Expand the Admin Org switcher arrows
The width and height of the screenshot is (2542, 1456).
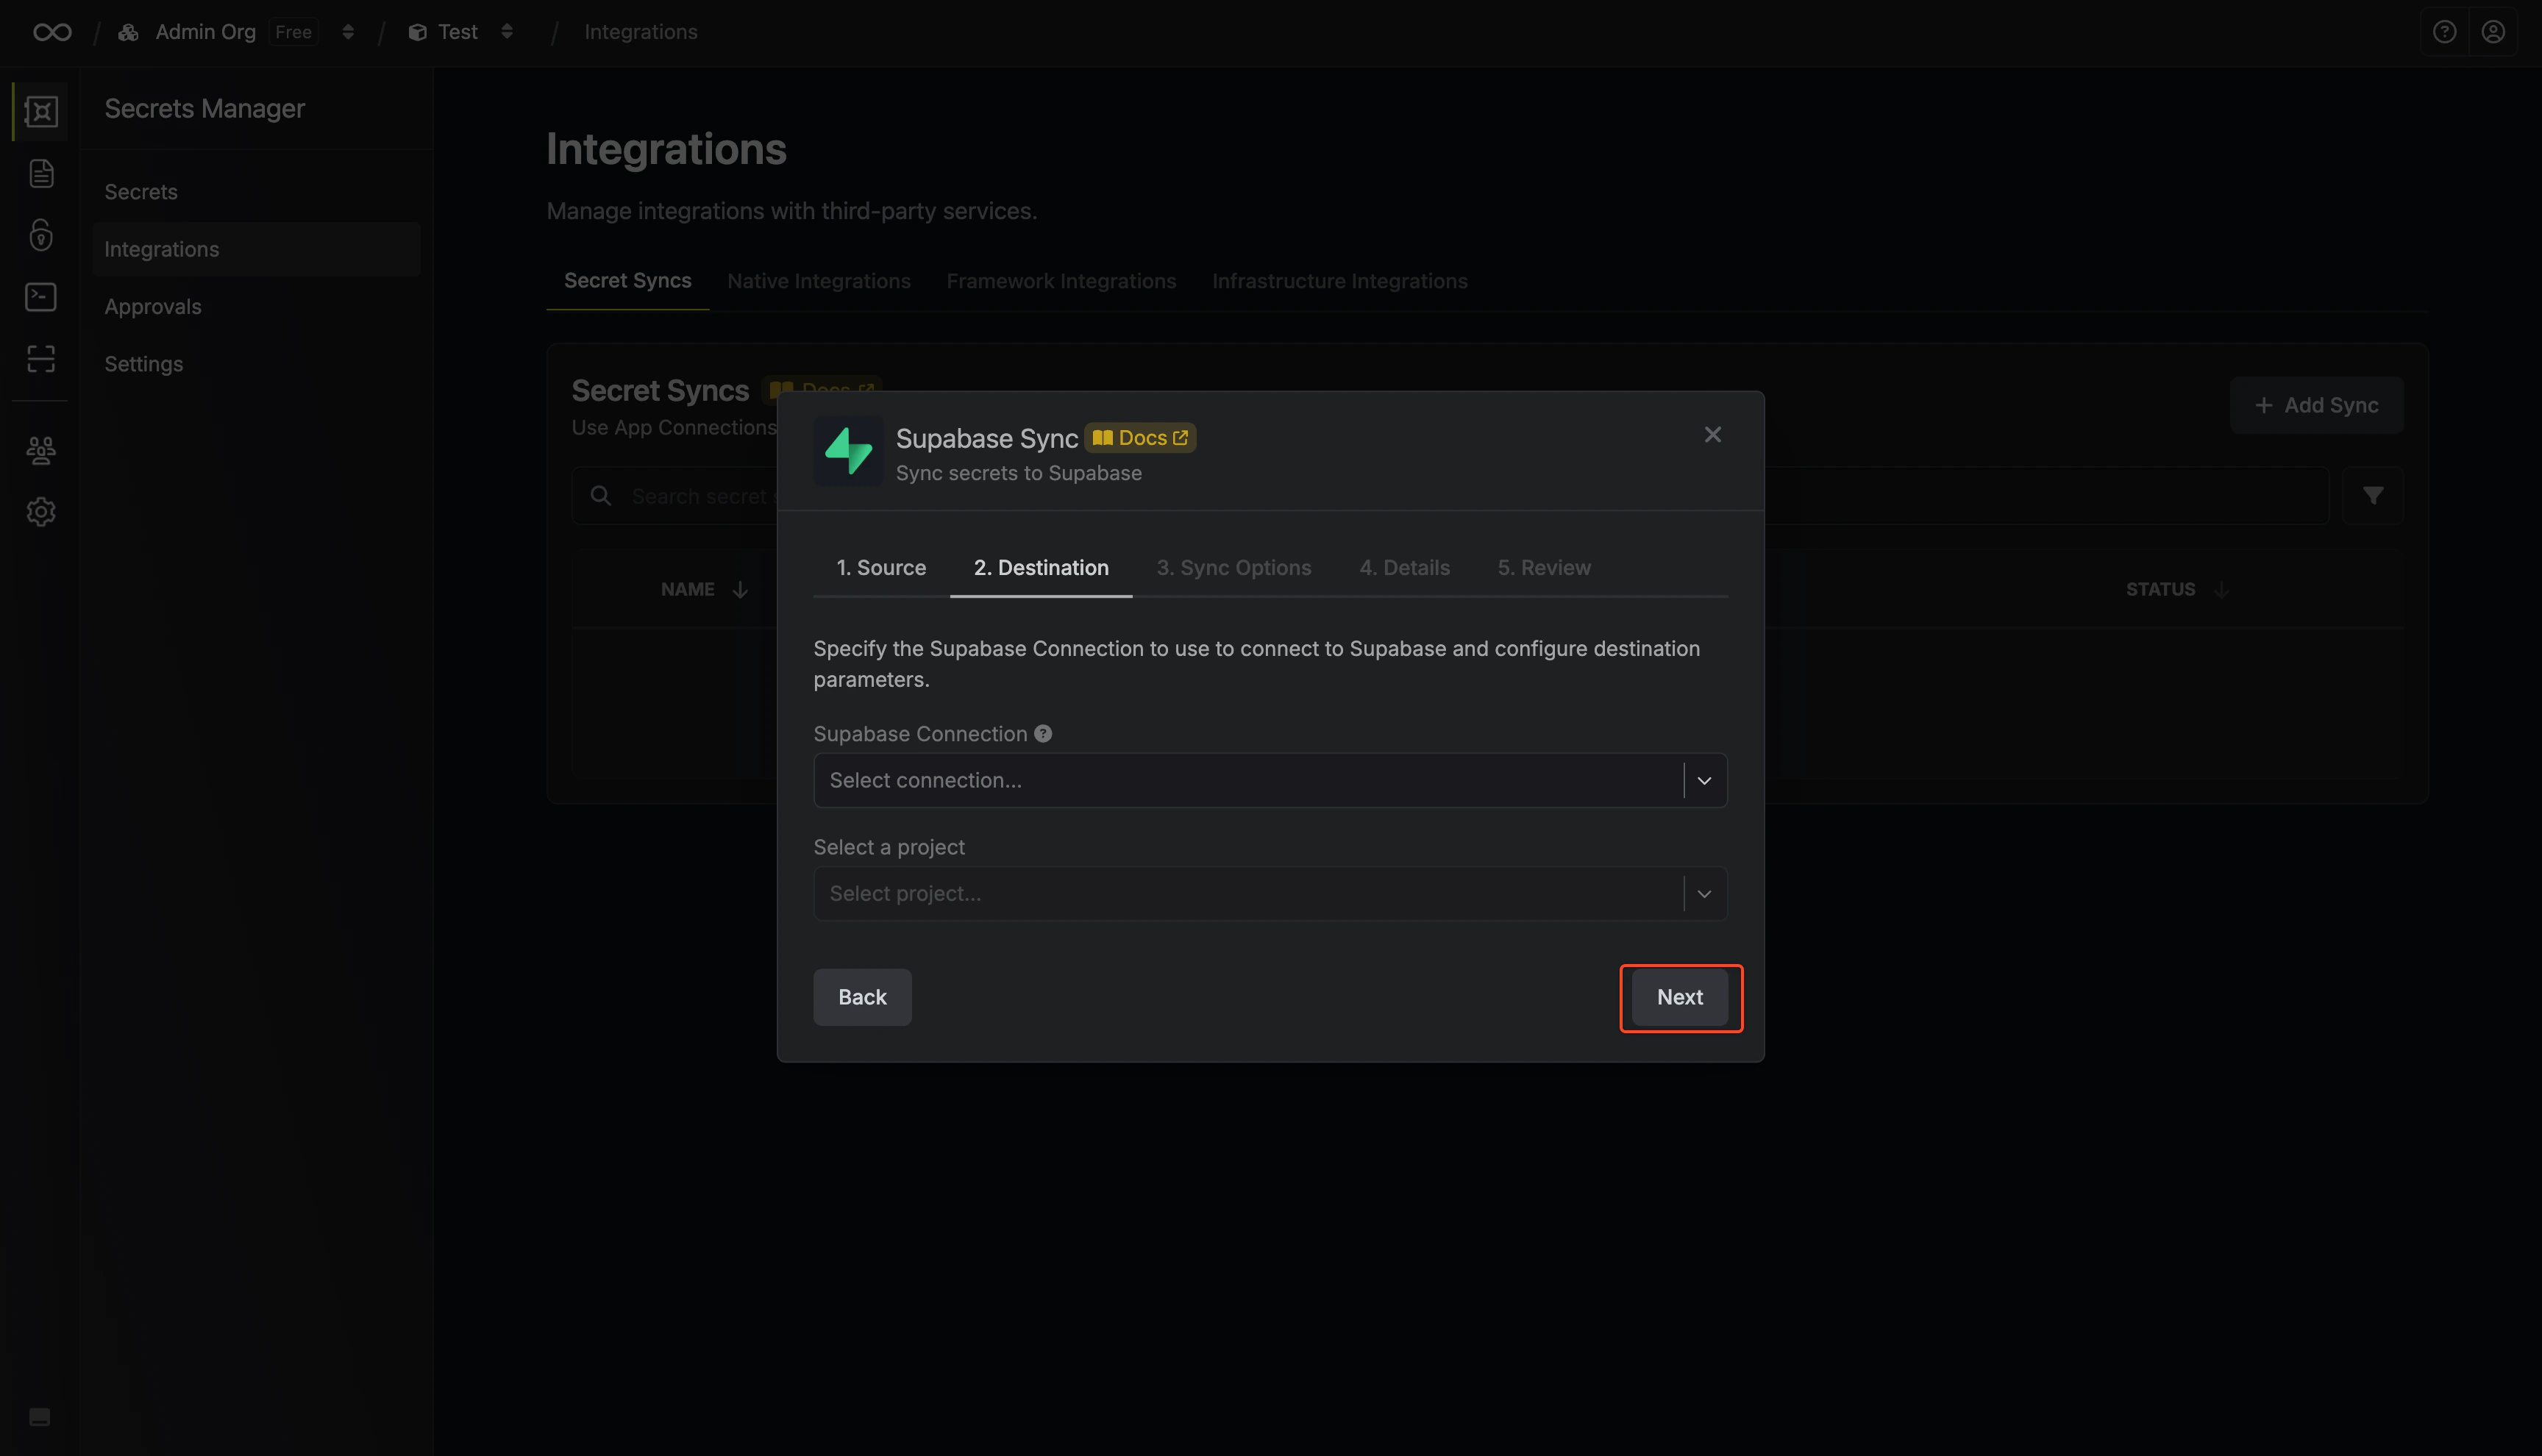pos(348,32)
